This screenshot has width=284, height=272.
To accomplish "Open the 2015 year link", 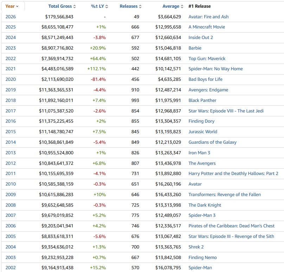I will pyautogui.click(x=11, y=132).
